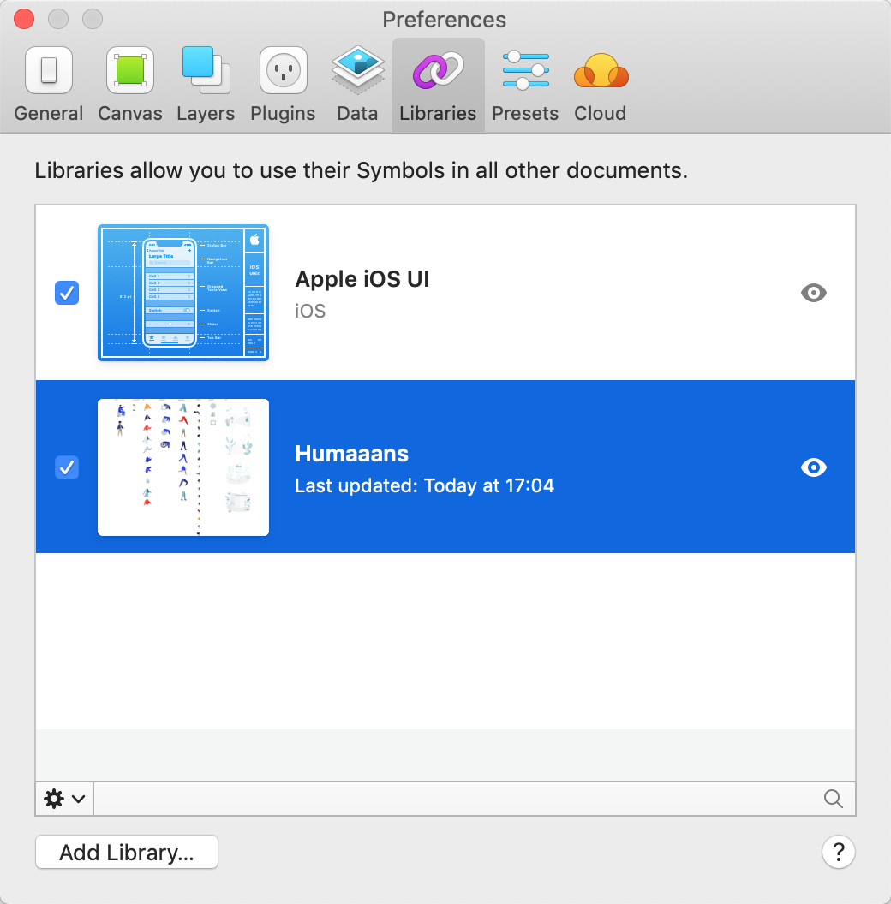Open help with the question mark button
The width and height of the screenshot is (891, 904).
click(839, 852)
